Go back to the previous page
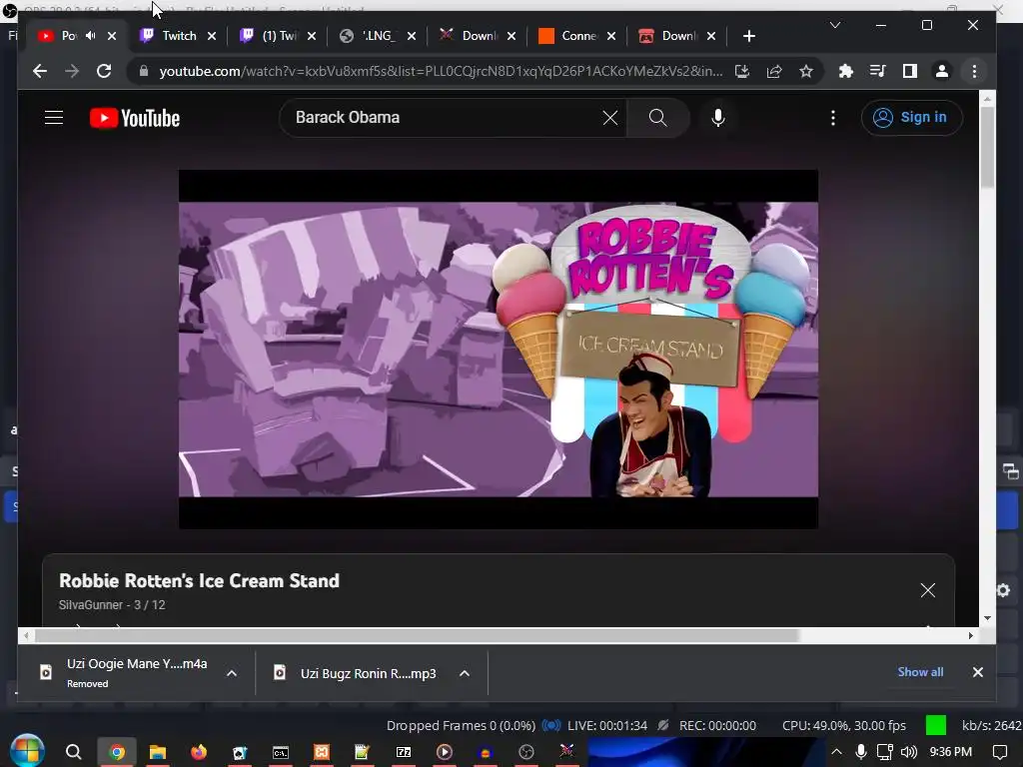The image size is (1023, 767). [x=40, y=71]
